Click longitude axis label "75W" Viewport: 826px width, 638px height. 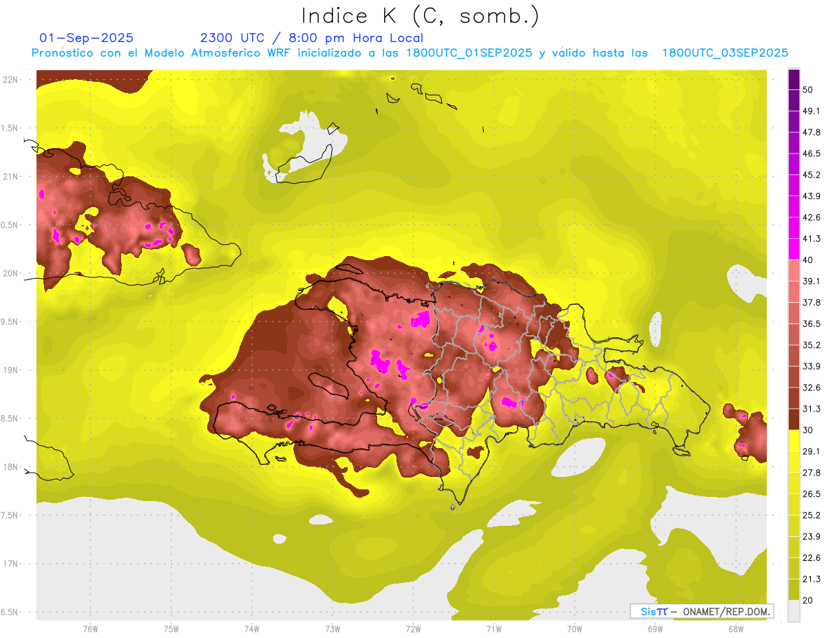click(x=171, y=629)
